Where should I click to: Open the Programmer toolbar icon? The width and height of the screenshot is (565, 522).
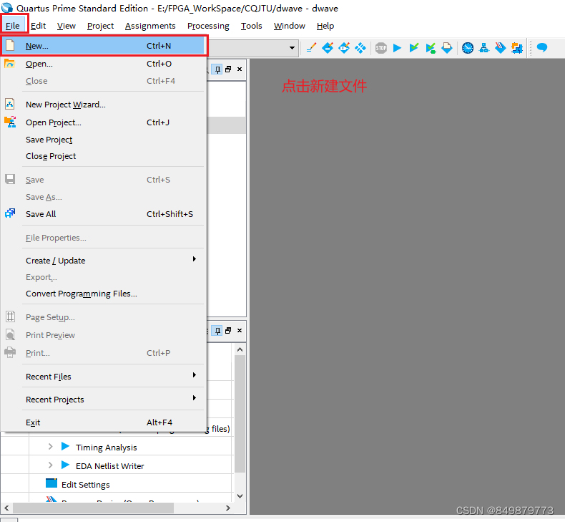(501, 48)
